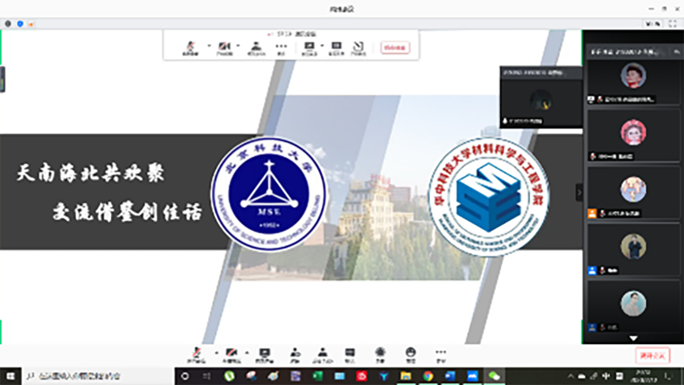
Task: Select second participant tile with pink-haired avatar
Action: tap(633, 136)
